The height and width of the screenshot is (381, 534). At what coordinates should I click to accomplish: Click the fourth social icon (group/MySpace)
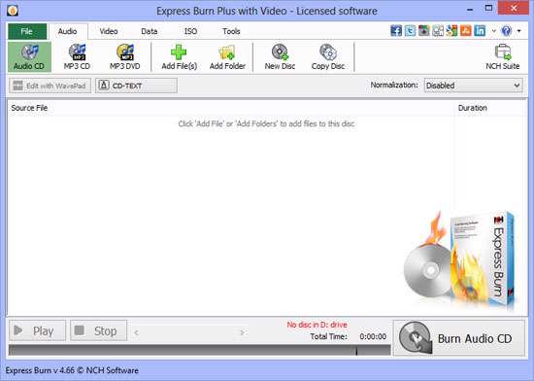point(438,31)
